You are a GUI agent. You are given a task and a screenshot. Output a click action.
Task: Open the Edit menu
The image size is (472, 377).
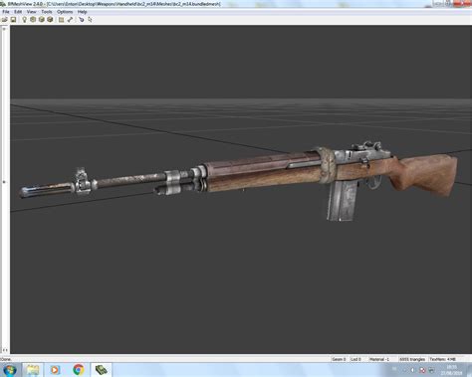18,12
